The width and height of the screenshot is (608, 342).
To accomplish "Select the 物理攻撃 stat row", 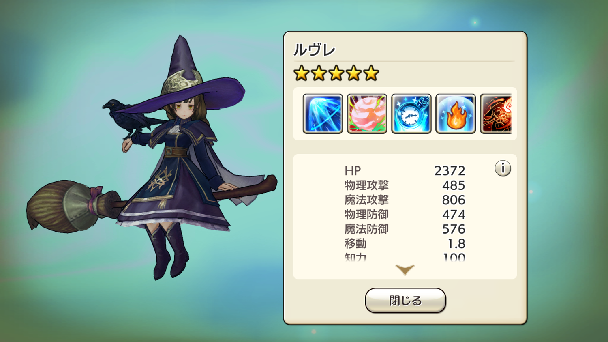I will coord(405,185).
